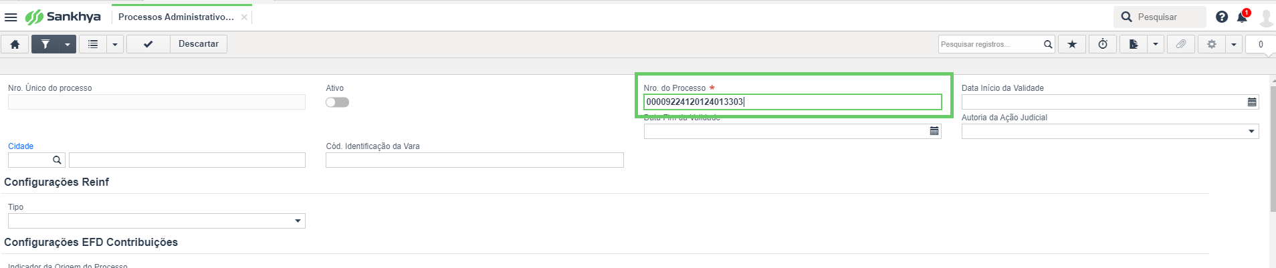Click the filter funnel icon
1276x268 pixels.
click(x=45, y=44)
